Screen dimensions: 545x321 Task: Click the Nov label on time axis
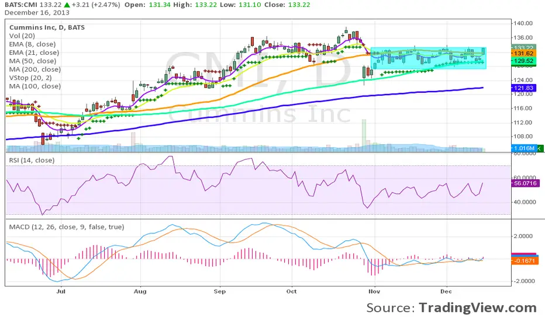click(x=374, y=291)
